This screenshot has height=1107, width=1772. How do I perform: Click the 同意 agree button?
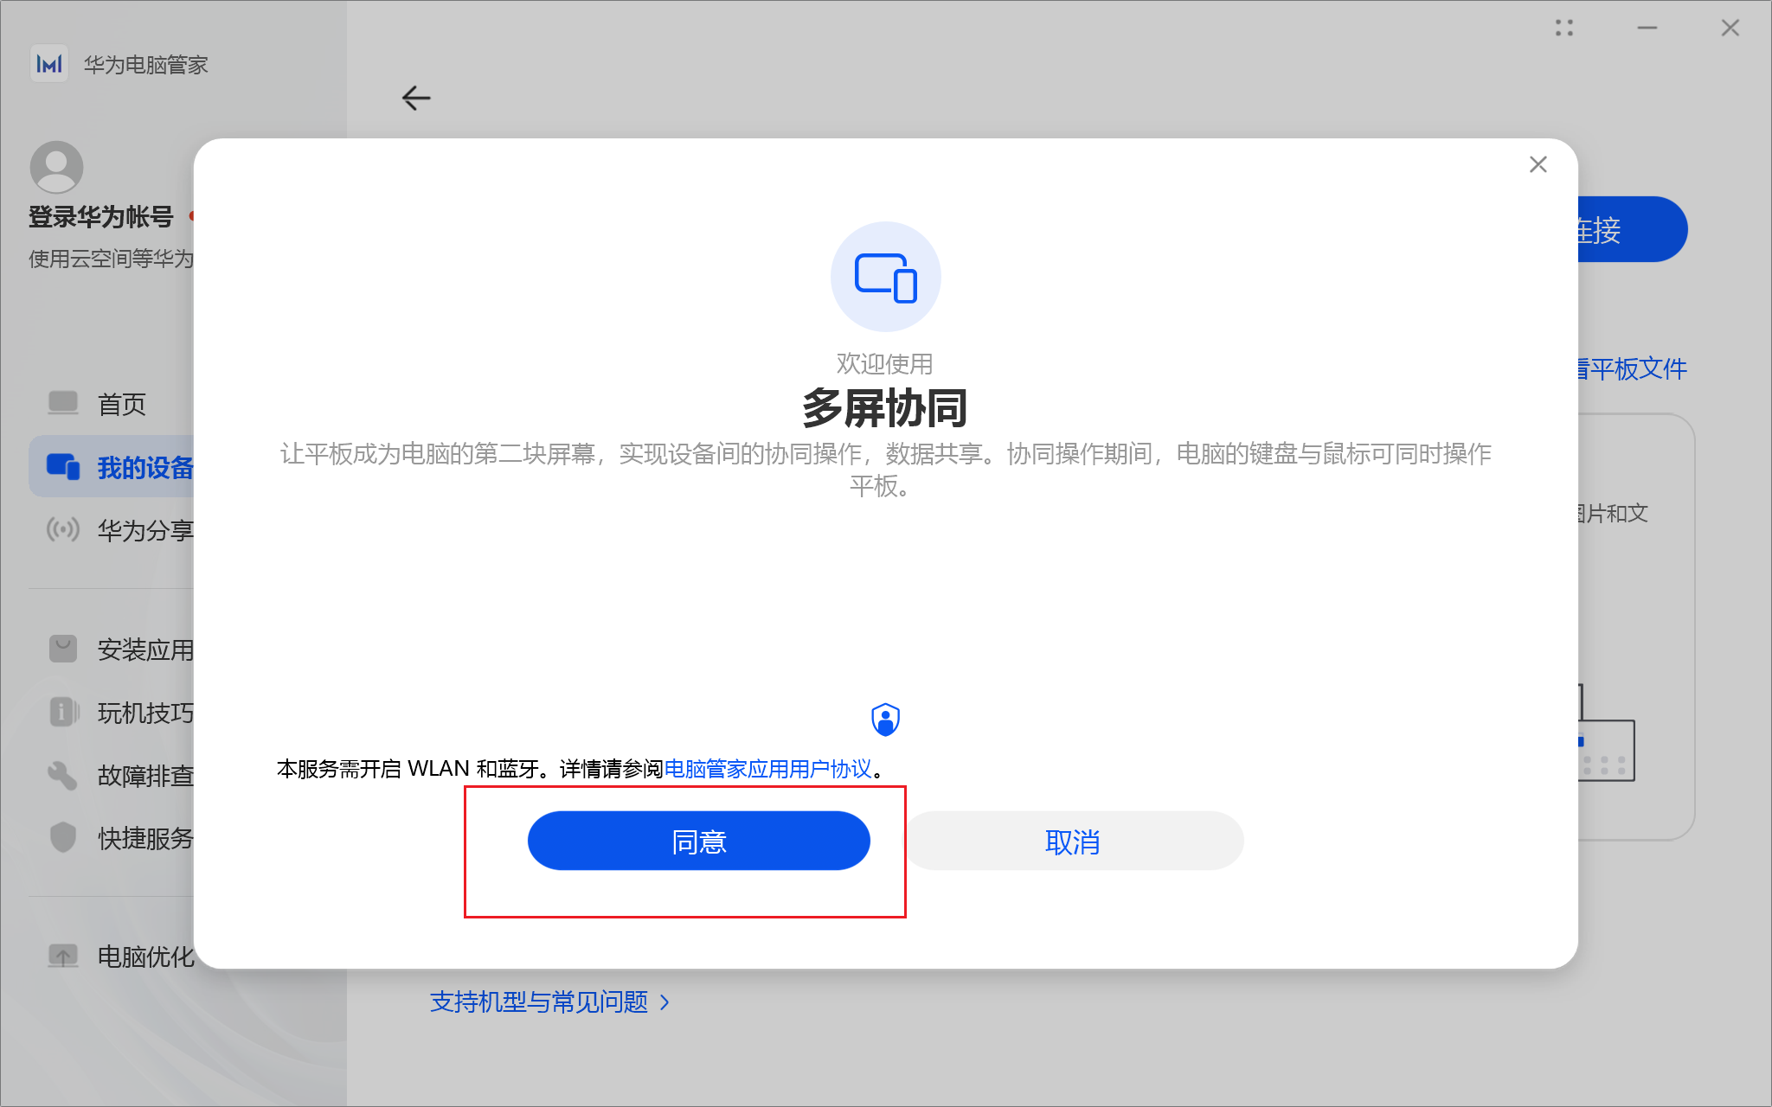698,840
